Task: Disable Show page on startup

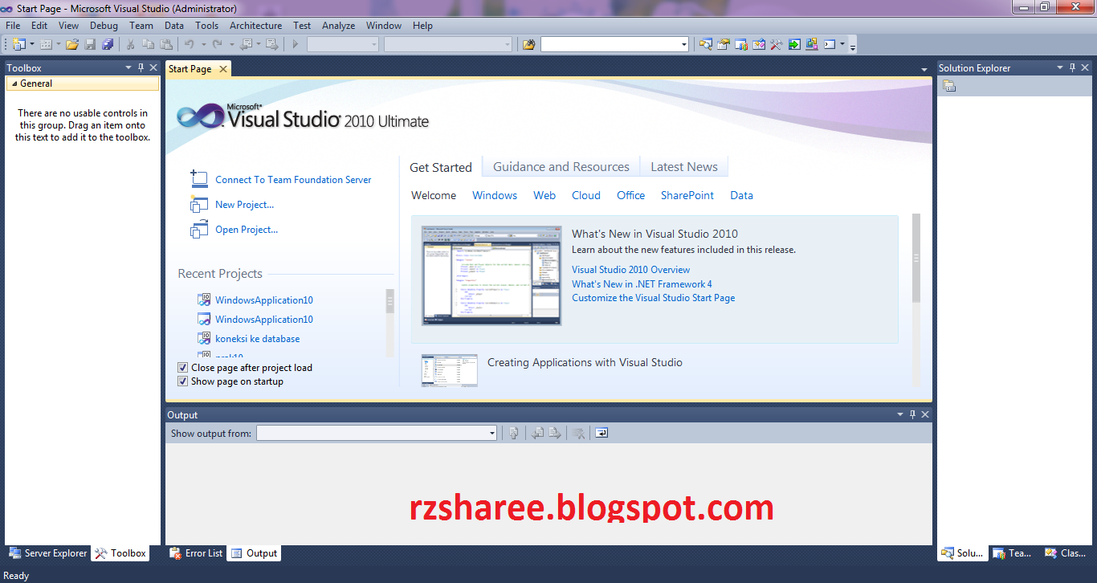Action: (182, 381)
